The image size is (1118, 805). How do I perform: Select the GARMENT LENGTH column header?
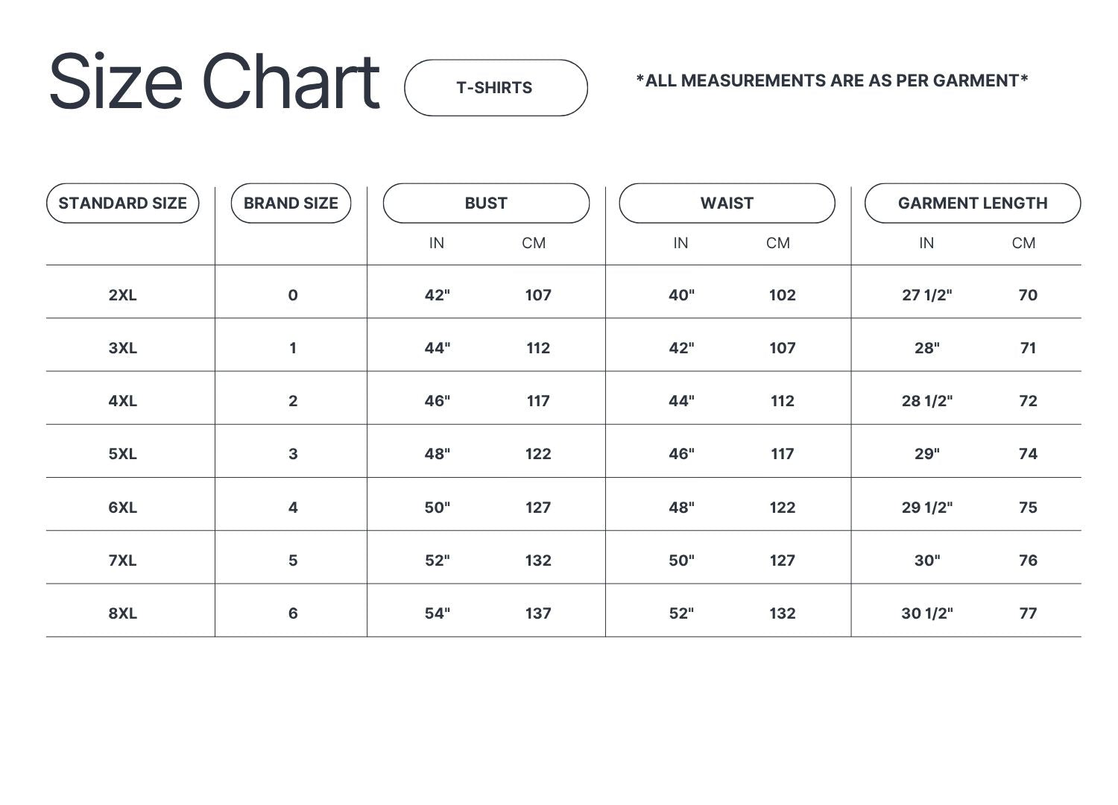point(973,203)
